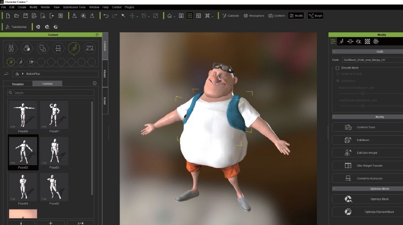Click the Undo arrow in the toolbar
403x225 pixels.
click(x=106, y=16)
